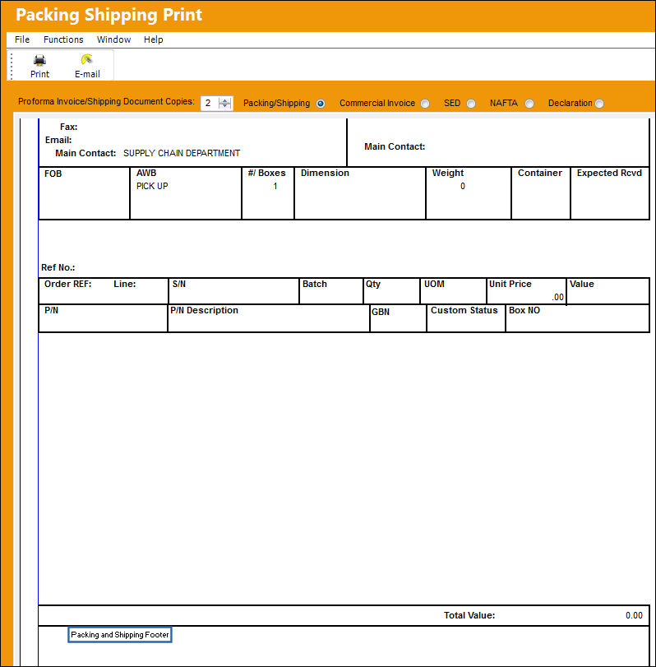
Task: Click the Proforma Invoice/Shipping Document Copies label
Action: pyautogui.click(x=106, y=102)
